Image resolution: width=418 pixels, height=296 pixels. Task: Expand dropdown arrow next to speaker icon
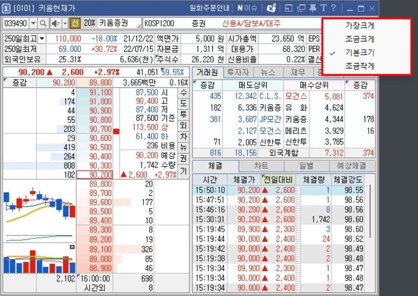[64, 23]
